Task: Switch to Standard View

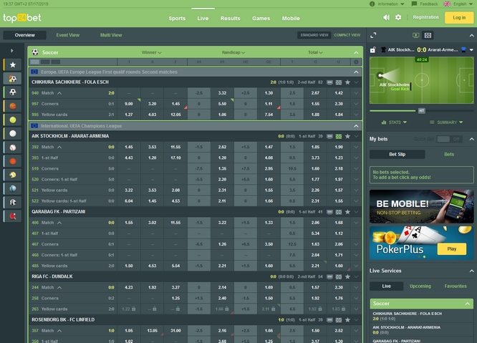Action: coord(314,35)
